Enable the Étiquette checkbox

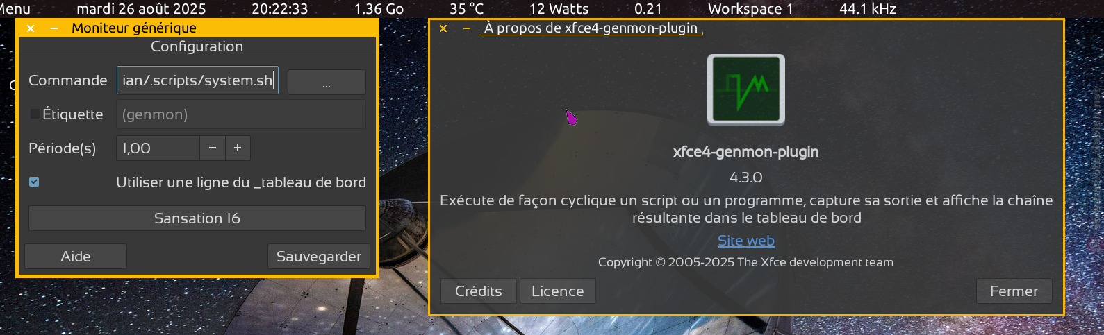point(35,114)
